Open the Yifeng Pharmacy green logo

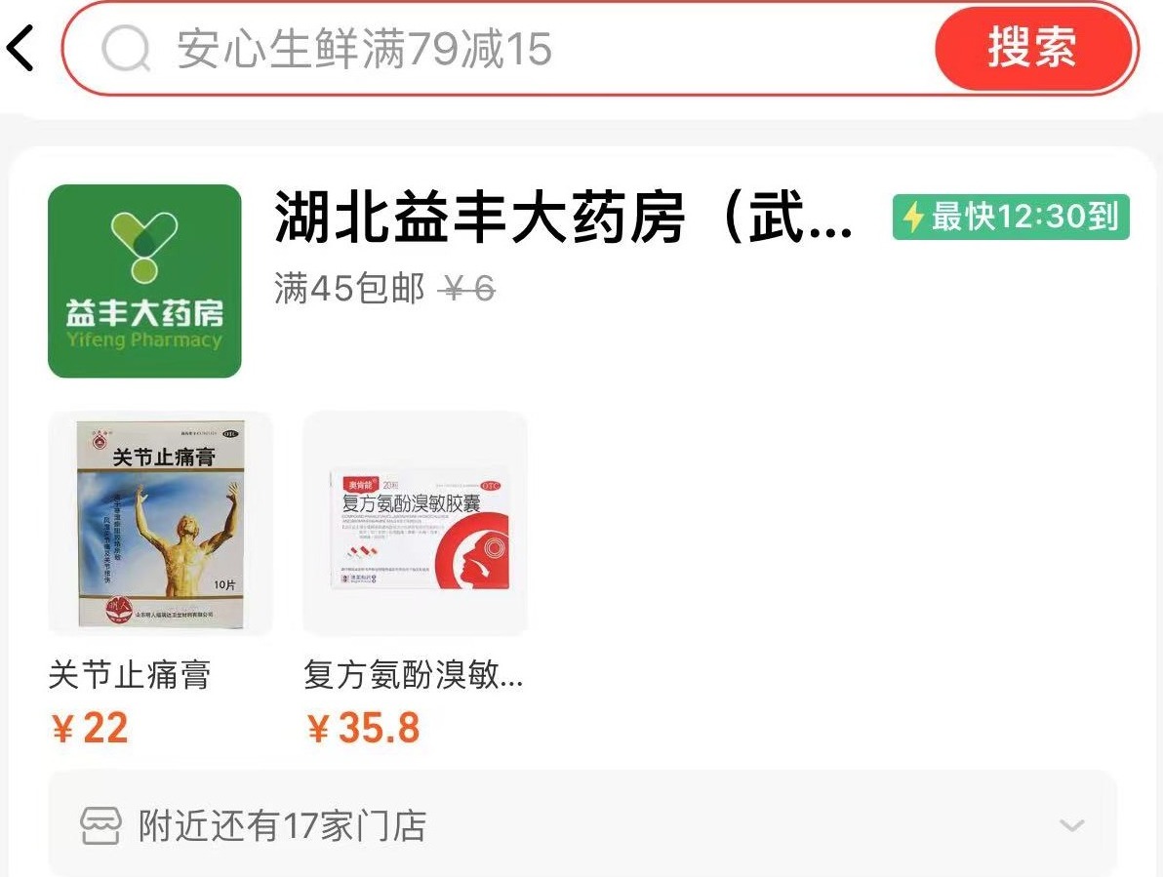pyautogui.click(x=144, y=281)
